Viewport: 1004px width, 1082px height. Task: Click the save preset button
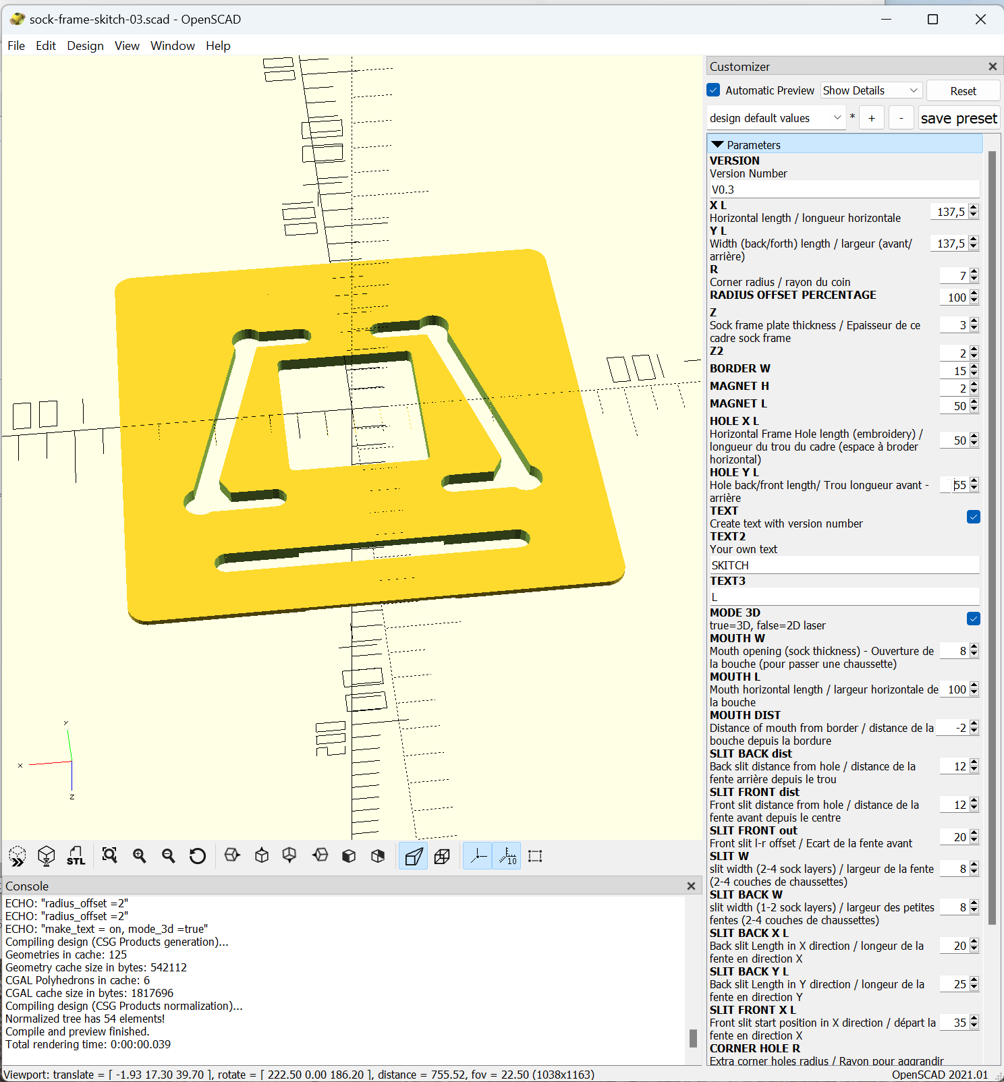click(959, 118)
